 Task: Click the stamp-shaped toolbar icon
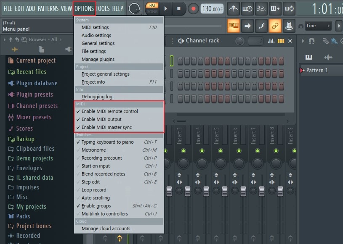pos(289,26)
